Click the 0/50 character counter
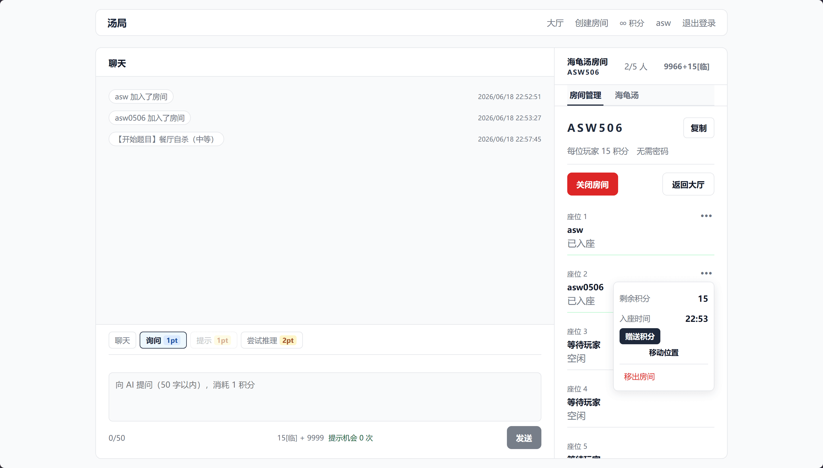 [x=117, y=438]
